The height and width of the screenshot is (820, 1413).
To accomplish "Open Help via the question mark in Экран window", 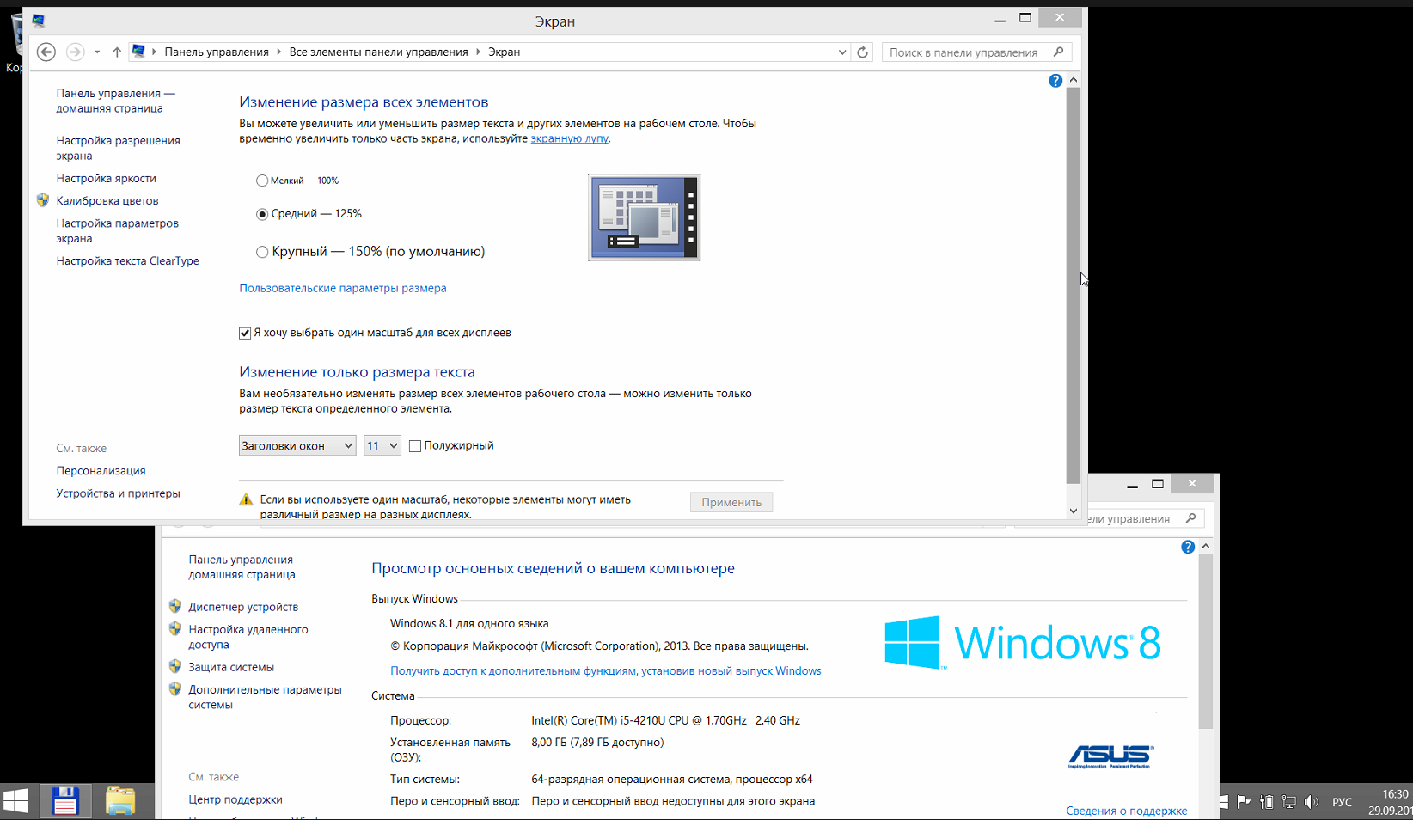I will click(x=1055, y=81).
